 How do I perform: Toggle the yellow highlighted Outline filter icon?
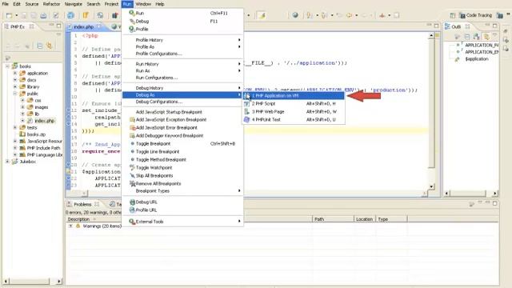click(486, 36)
